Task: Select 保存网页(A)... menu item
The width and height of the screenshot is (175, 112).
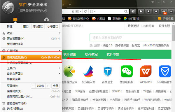Action: 31,91
